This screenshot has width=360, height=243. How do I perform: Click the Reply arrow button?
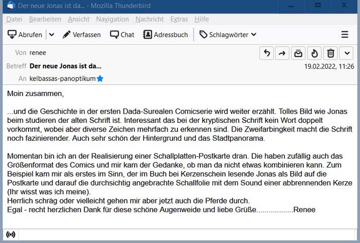tap(266, 53)
